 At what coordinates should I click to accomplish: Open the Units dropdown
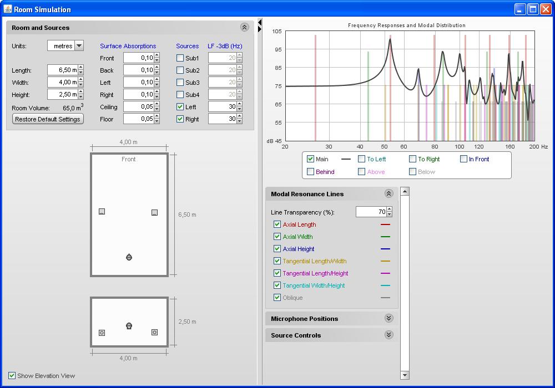coord(79,46)
